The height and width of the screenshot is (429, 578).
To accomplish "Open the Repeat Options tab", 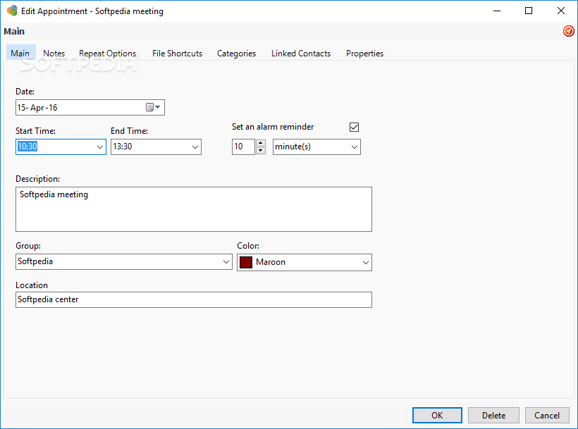I will pos(107,54).
